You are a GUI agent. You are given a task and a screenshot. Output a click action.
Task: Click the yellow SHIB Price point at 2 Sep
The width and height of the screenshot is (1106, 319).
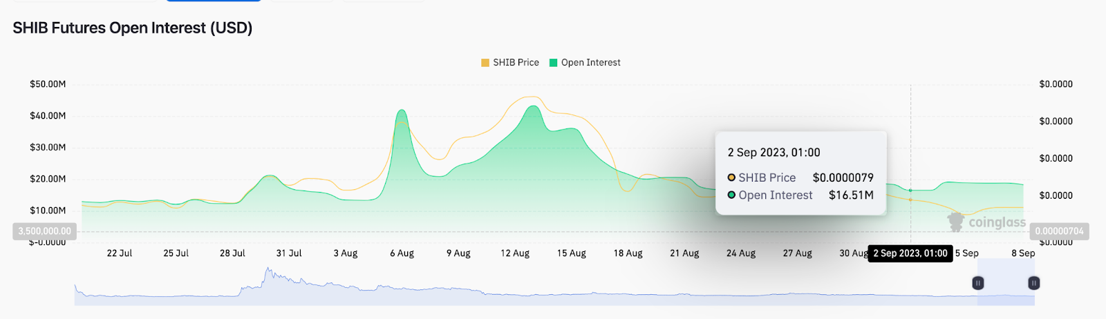tap(910, 200)
